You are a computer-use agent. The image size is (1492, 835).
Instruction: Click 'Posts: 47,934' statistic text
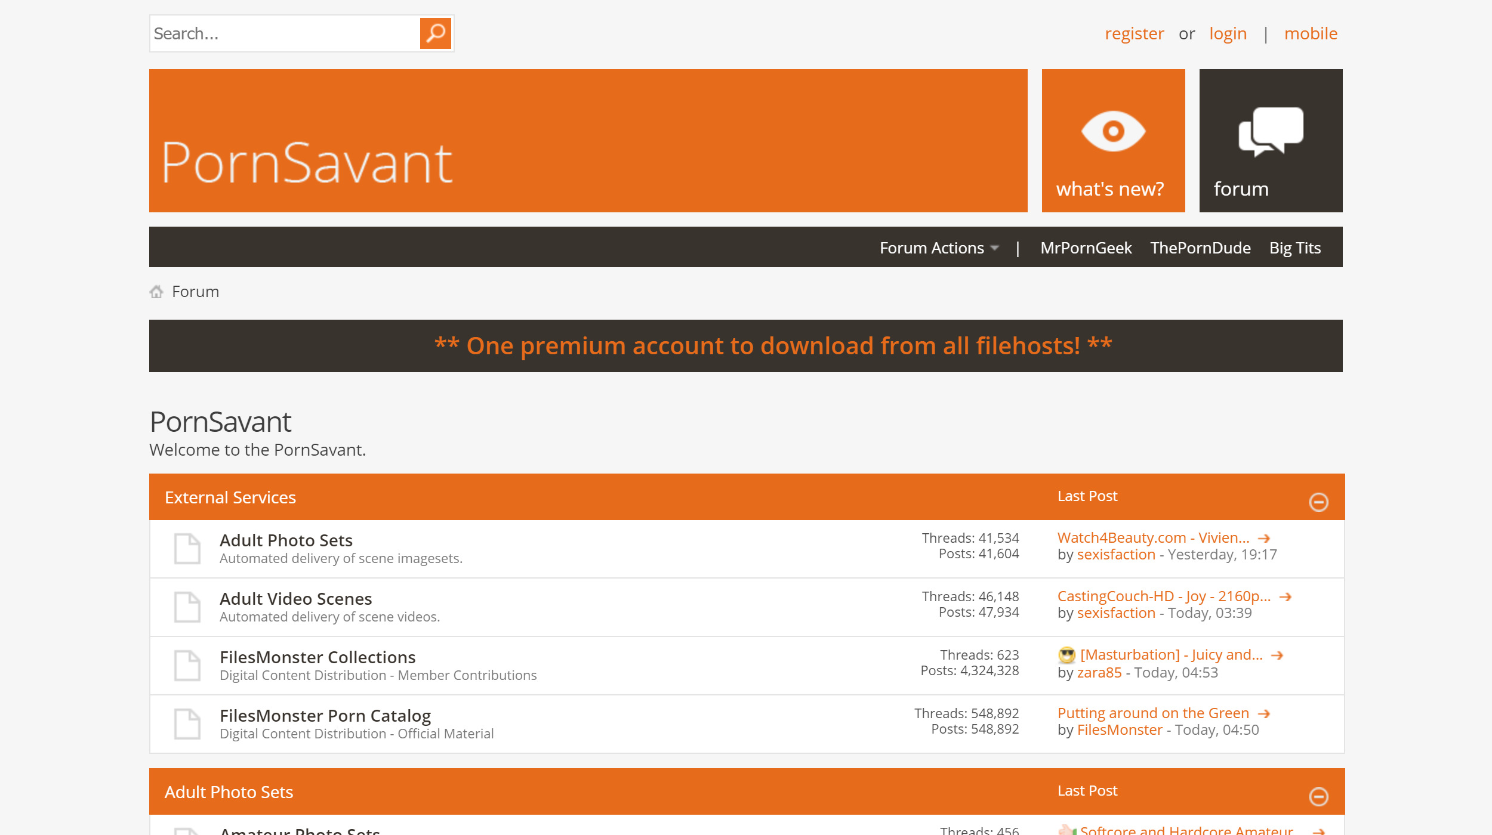(979, 612)
